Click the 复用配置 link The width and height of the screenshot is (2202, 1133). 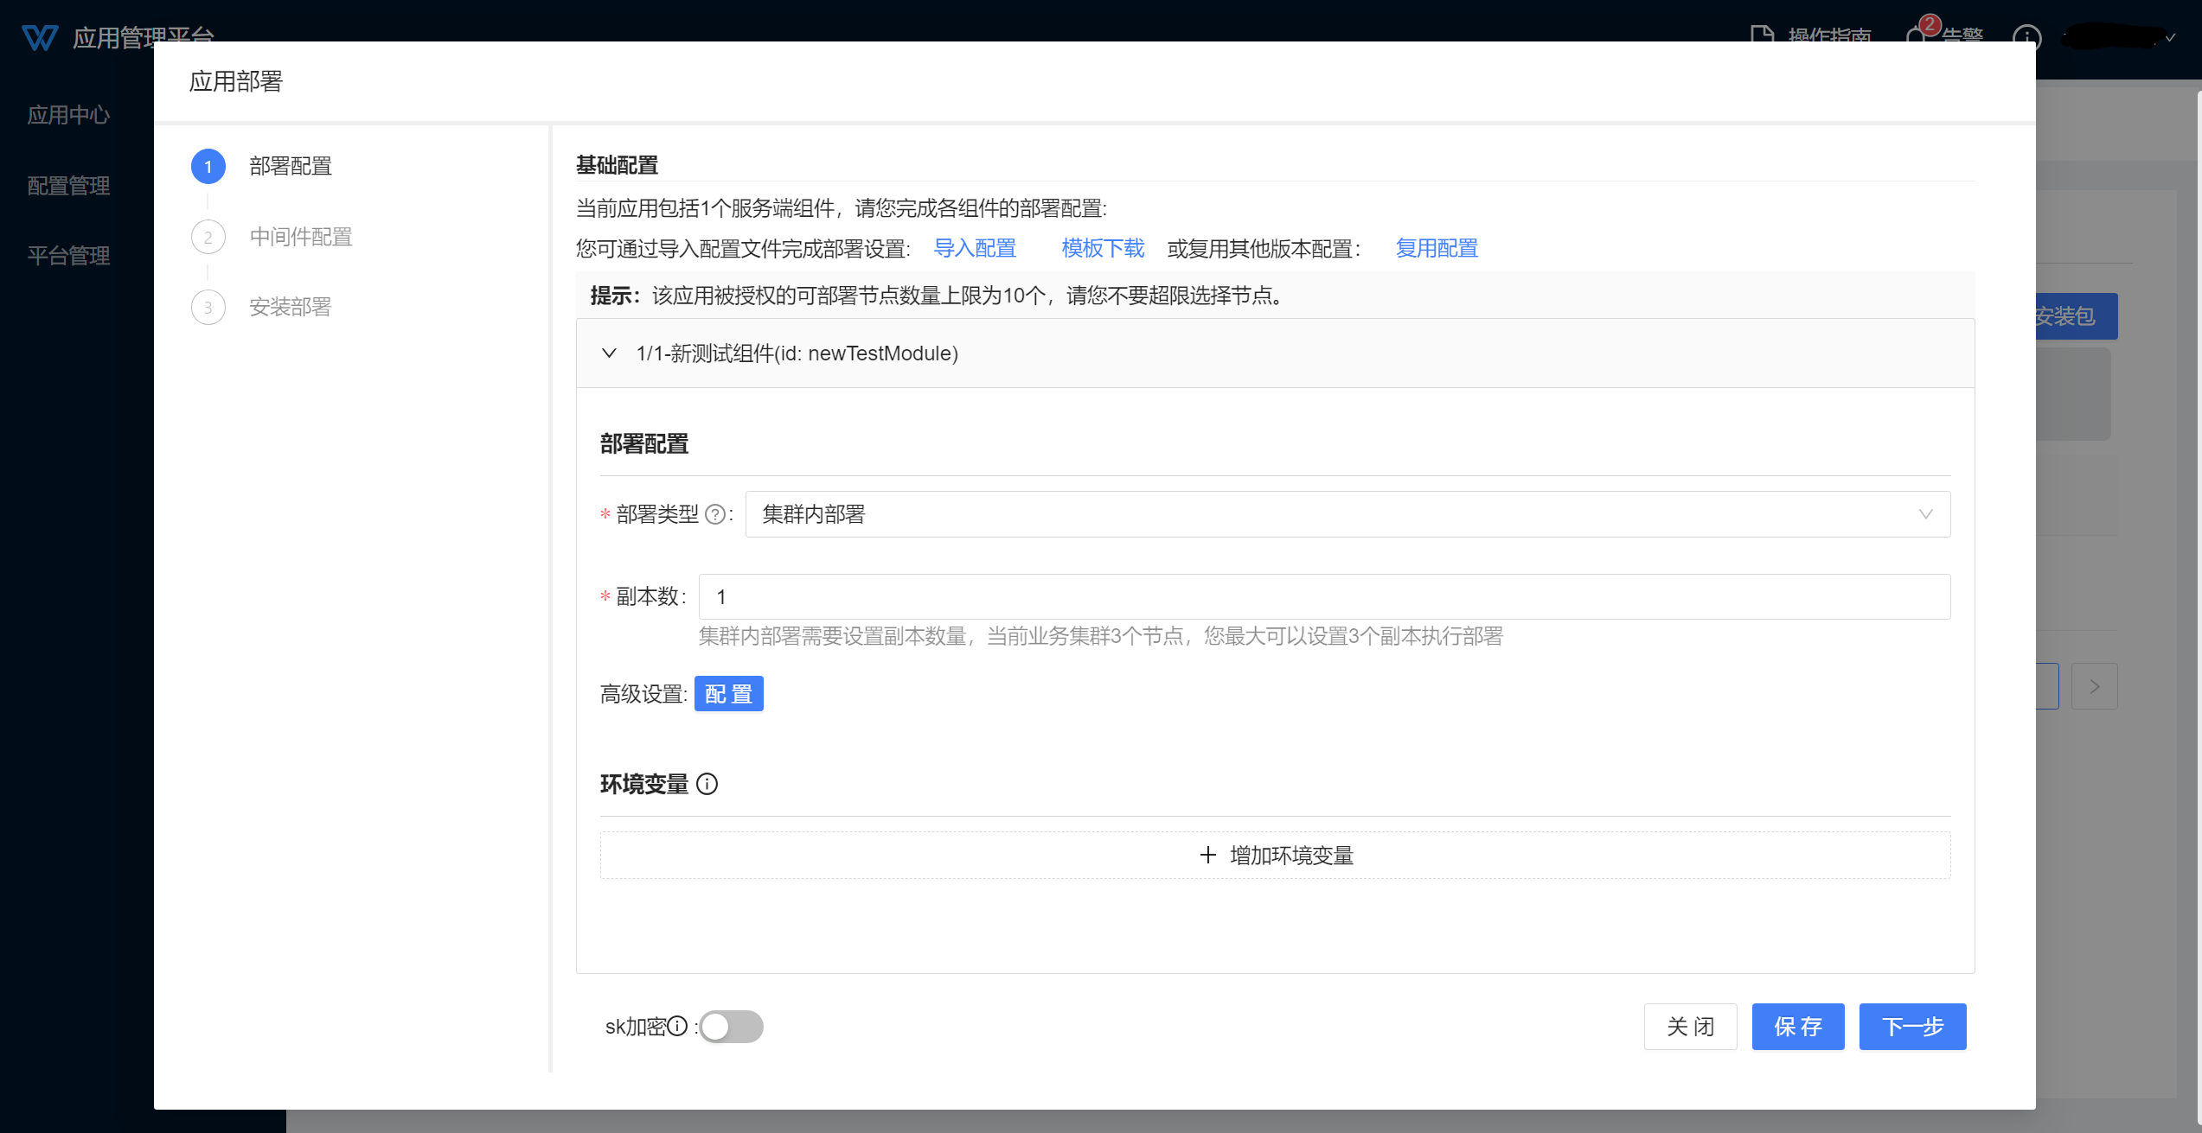point(1437,249)
